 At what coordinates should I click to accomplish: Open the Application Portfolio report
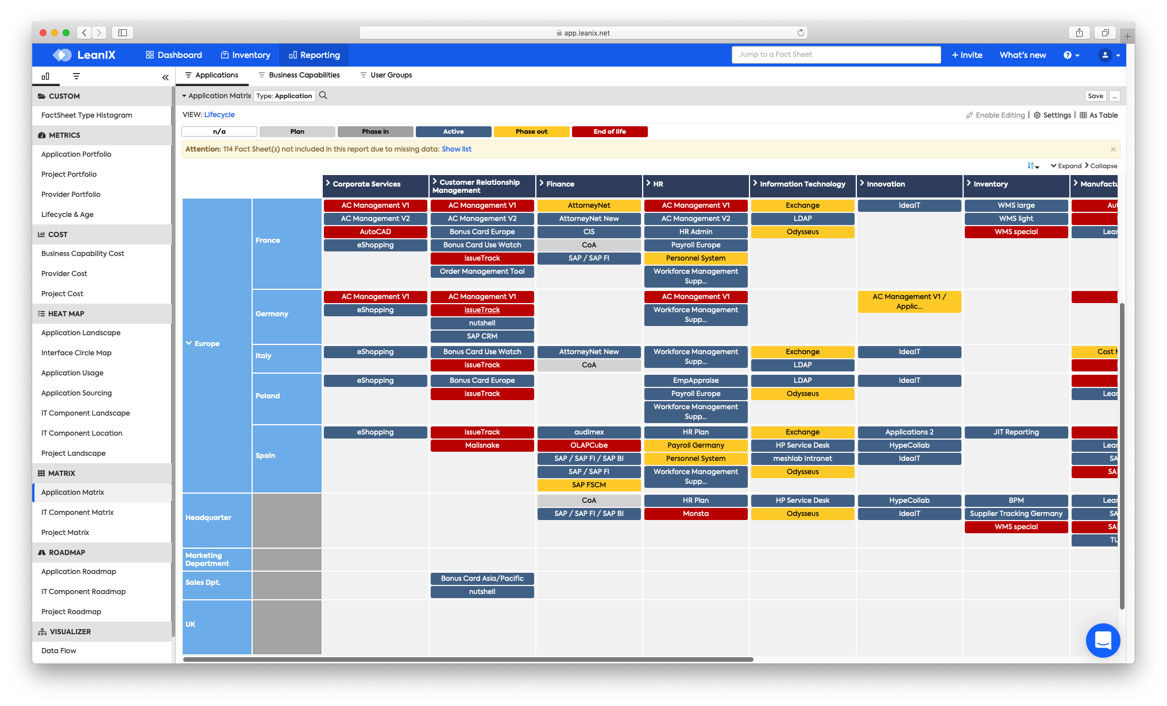[76, 154]
